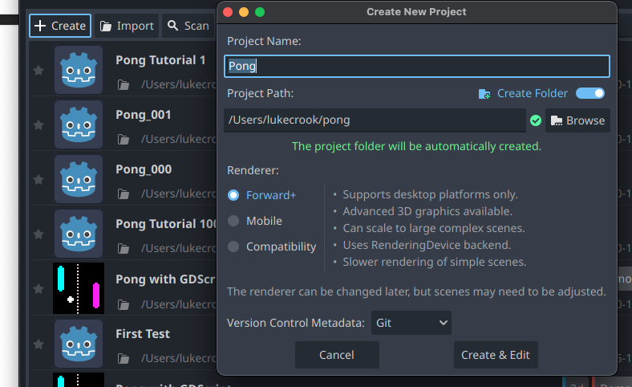Click the Create Folder icon

pos(484,94)
